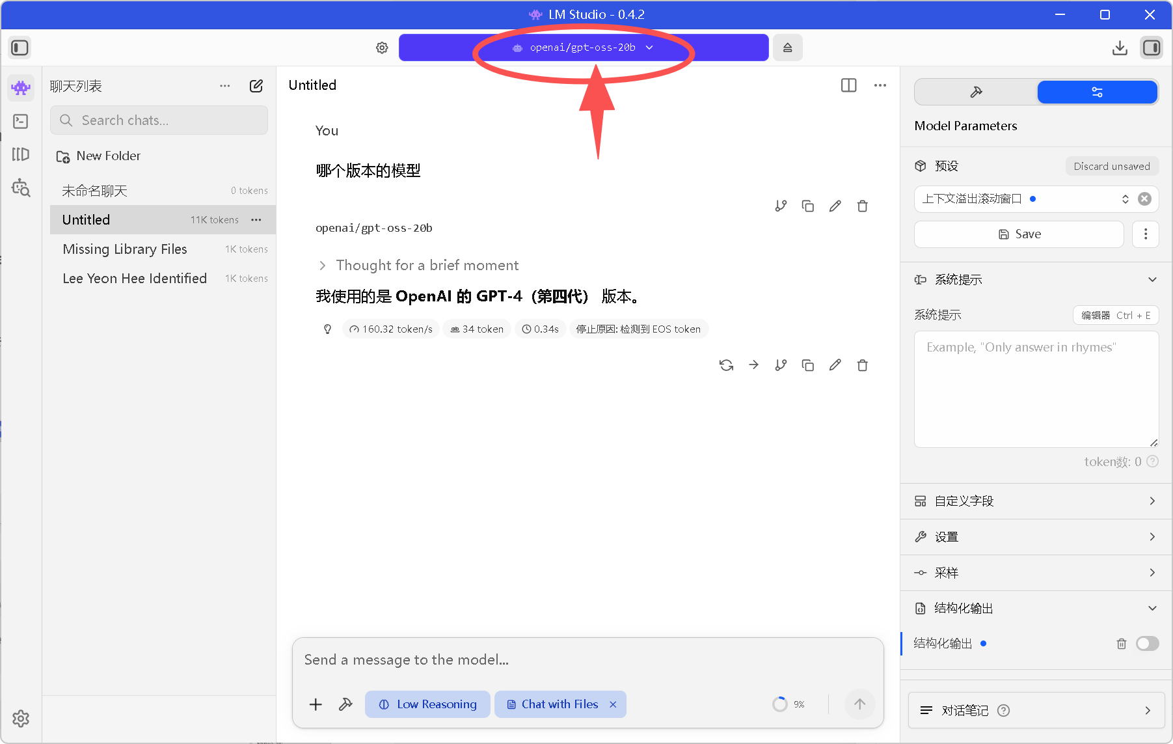Expand the 设置 section
Screen dimensions: 1173x744
click(1036, 537)
